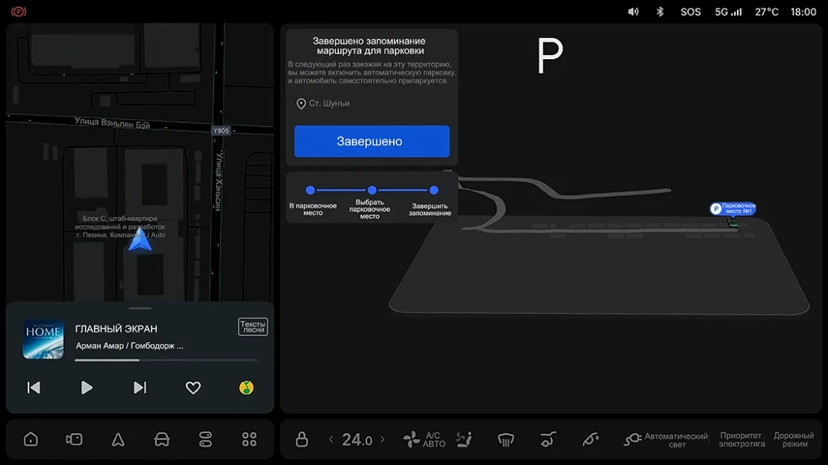Tap the trunk opening car icon
Screen dimensions: 828x465
point(548,439)
